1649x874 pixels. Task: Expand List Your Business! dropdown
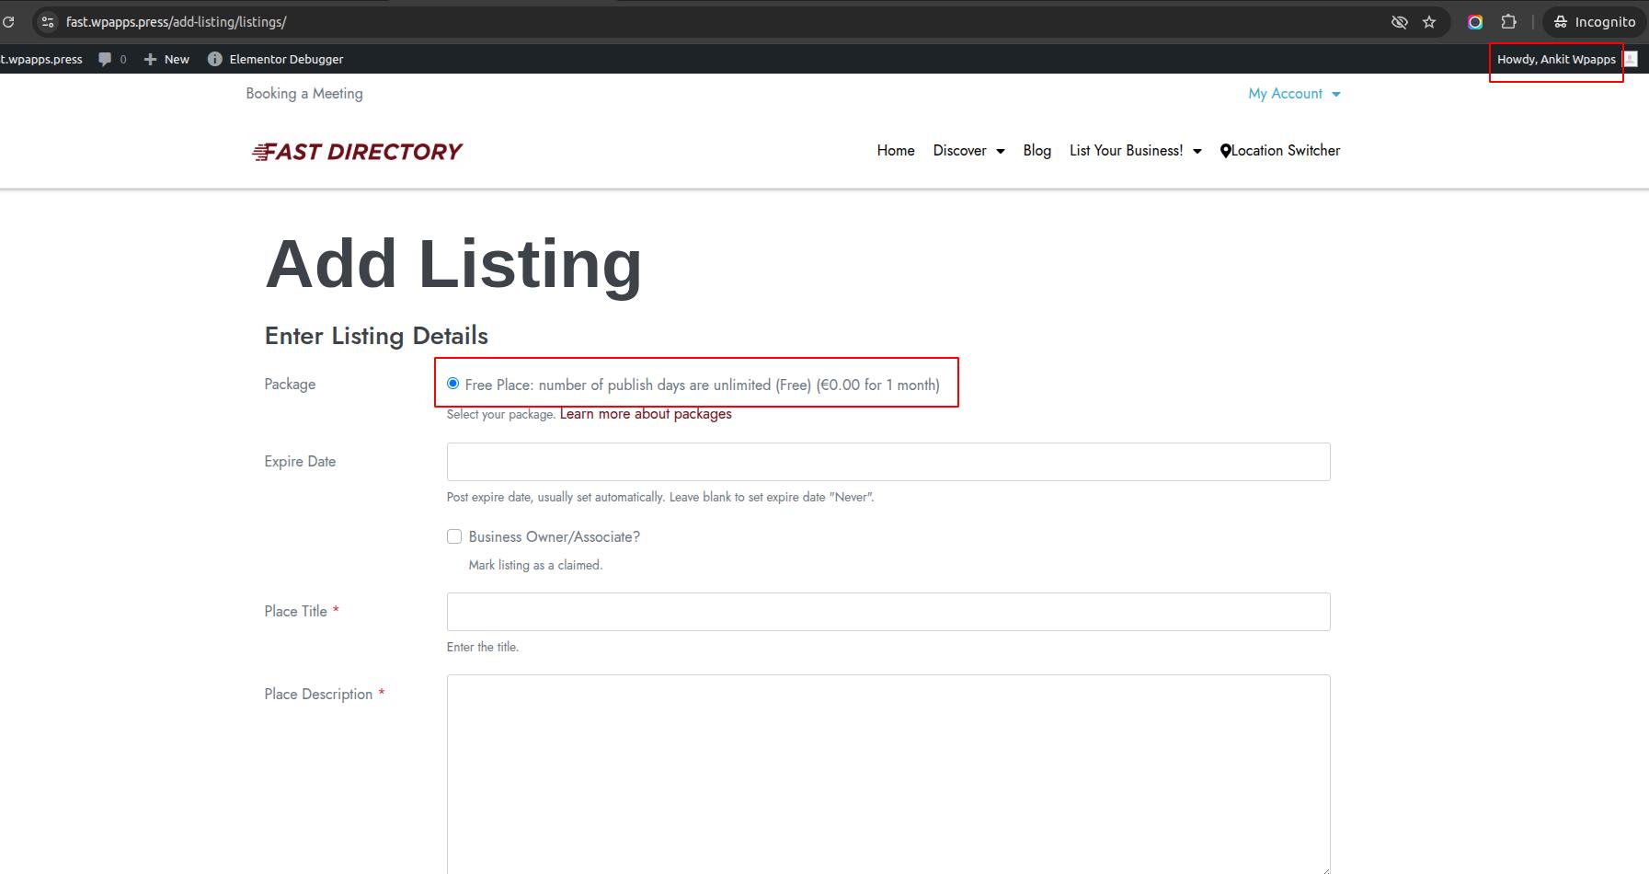pyautogui.click(x=1135, y=151)
